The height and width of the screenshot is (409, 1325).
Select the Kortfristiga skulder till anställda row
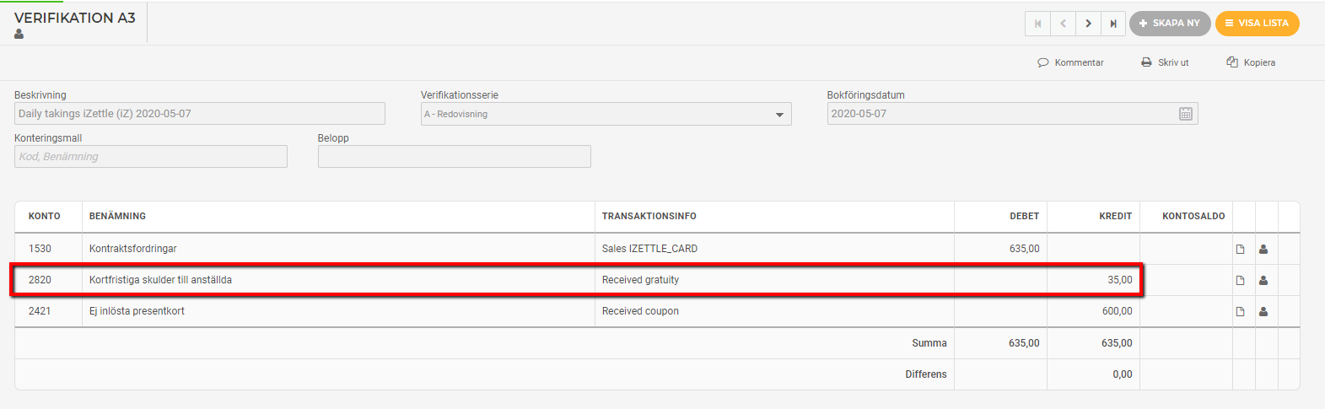pyautogui.click(x=577, y=280)
